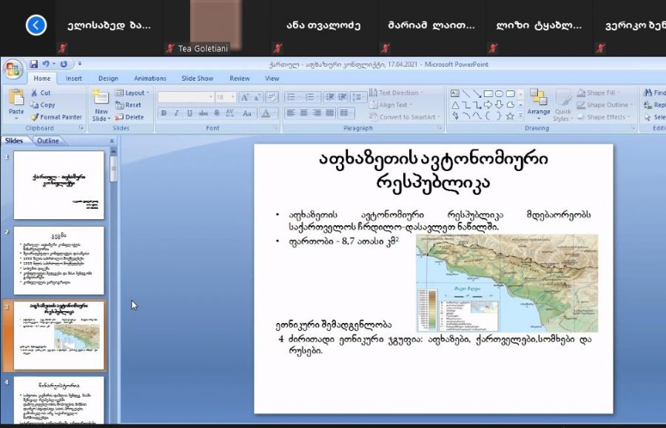Click the Paste clipboard icon
Screen dimensions: 666x428
point(16,101)
